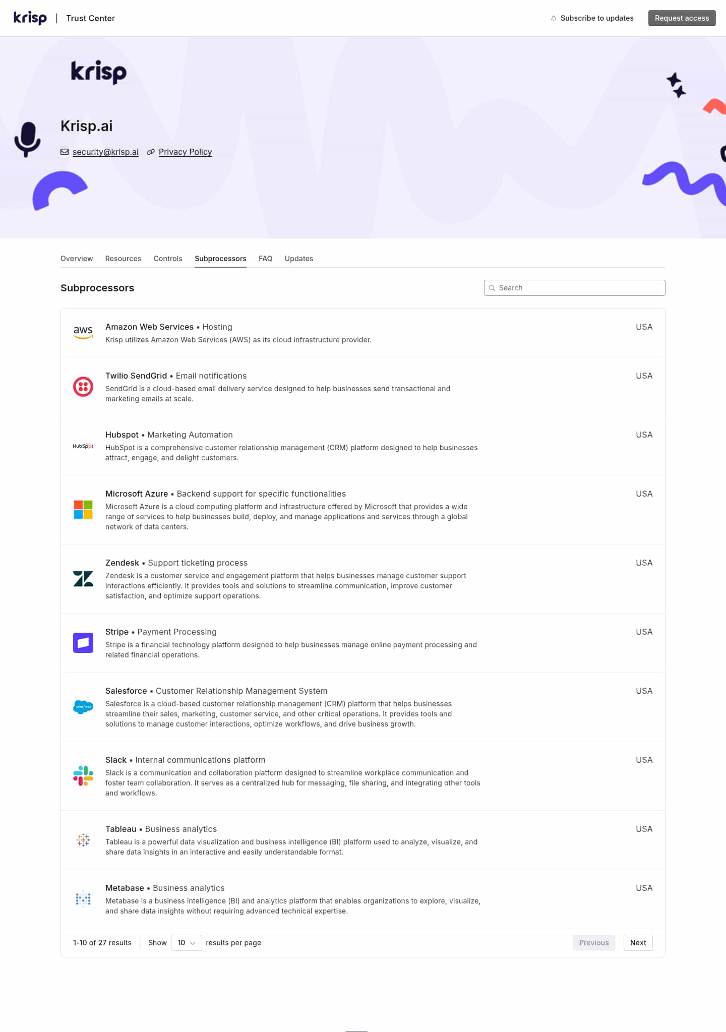Screen dimensions: 726x1032
Task: Switch to the Controls tab
Action: [x=168, y=259]
